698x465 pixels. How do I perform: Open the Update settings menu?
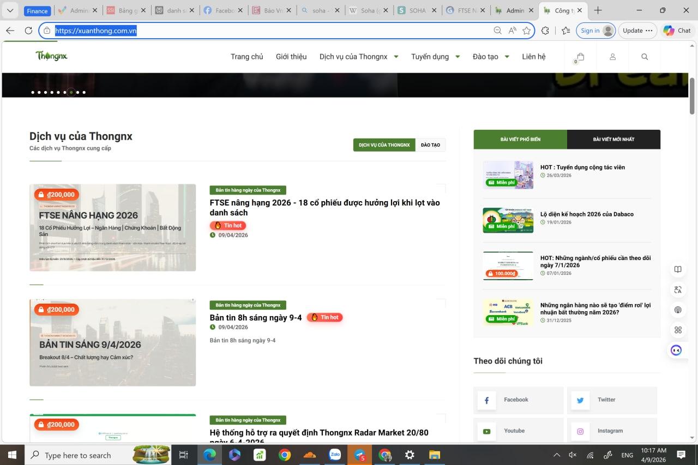click(637, 31)
